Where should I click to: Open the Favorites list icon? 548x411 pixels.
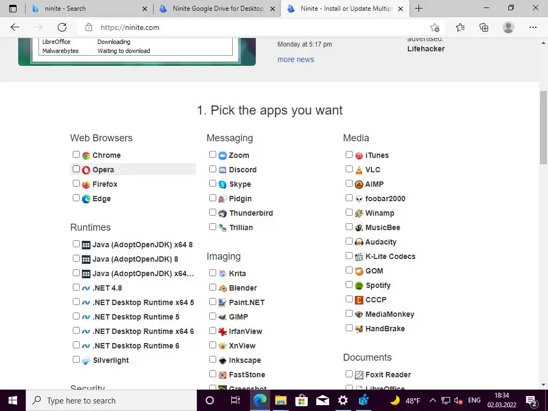(460, 27)
